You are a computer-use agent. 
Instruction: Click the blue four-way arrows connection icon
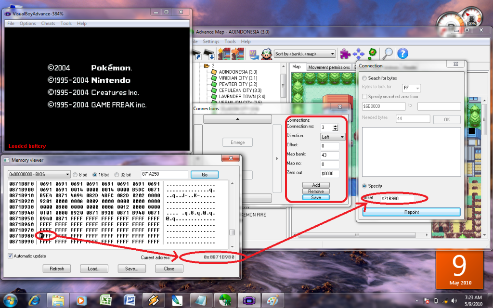(x=358, y=54)
